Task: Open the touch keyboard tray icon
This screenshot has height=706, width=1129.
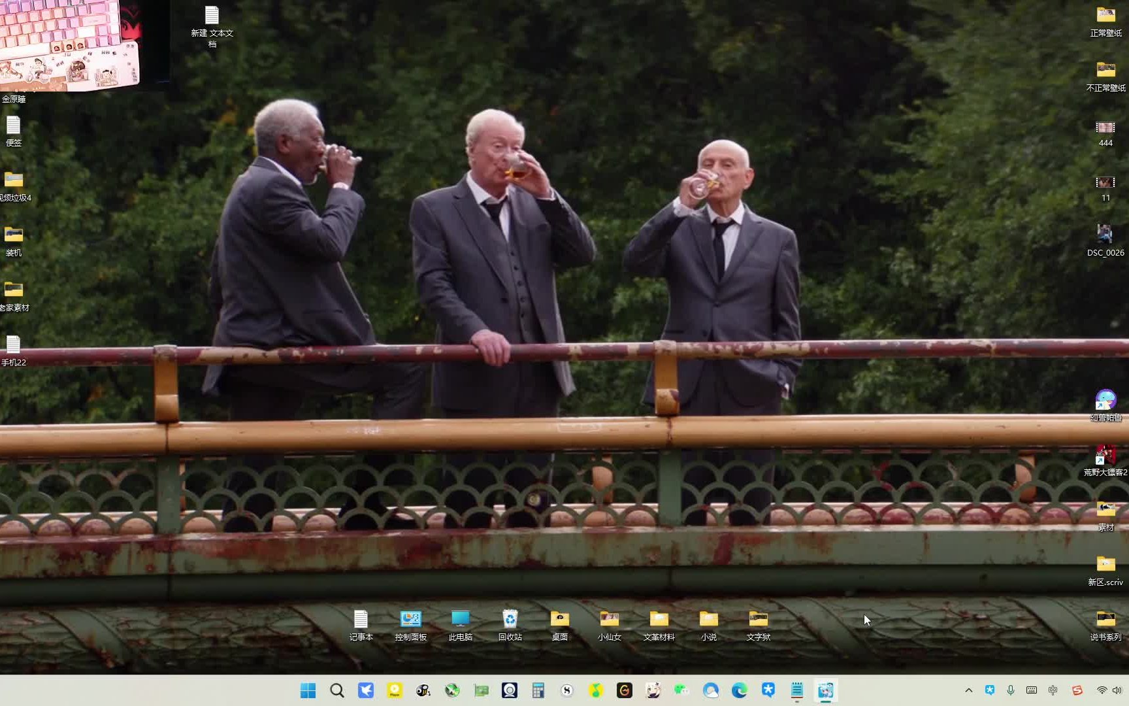Action: click(x=1031, y=690)
